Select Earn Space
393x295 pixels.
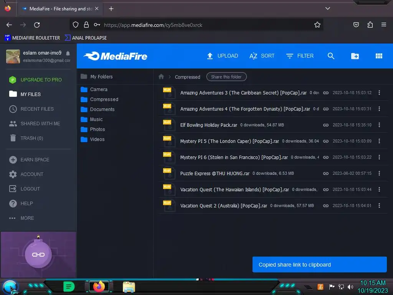29,160
